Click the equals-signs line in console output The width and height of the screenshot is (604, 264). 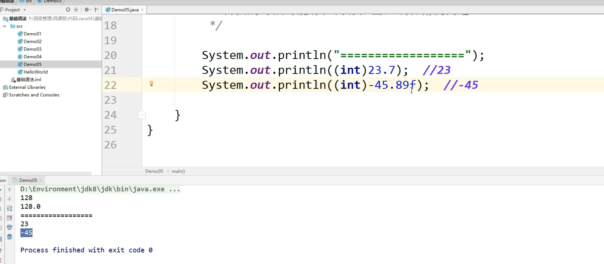pyautogui.click(x=56, y=215)
